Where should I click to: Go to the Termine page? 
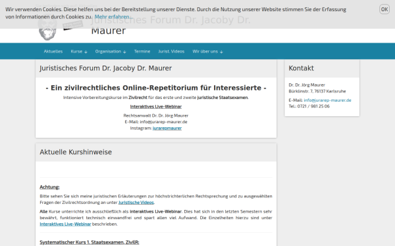[x=142, y=51]
